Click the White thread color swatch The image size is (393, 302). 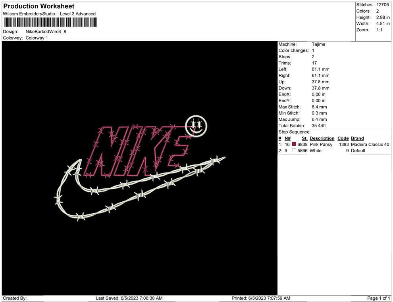click(294, 150)
